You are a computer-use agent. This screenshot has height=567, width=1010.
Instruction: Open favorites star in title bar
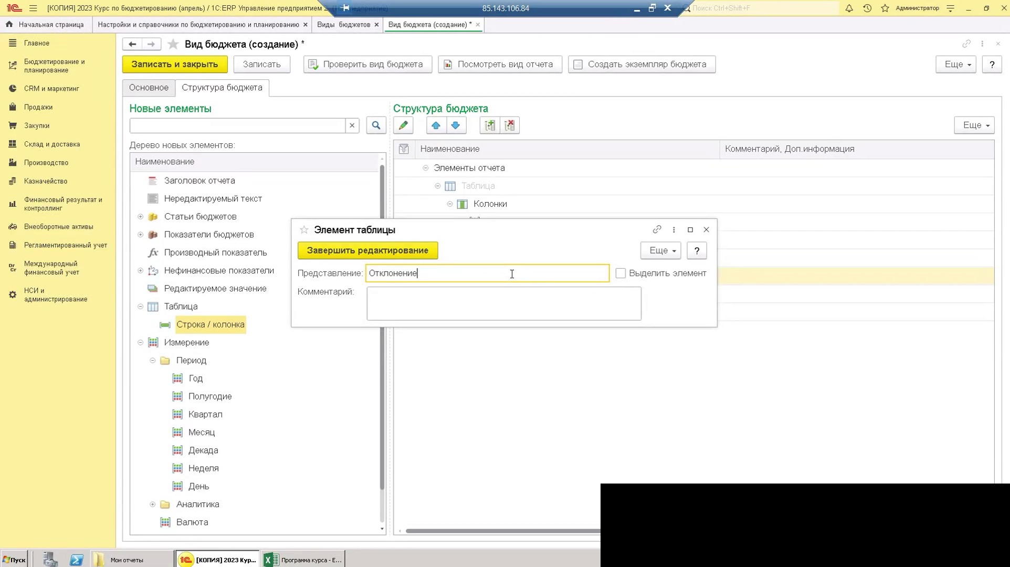(885, 8)
